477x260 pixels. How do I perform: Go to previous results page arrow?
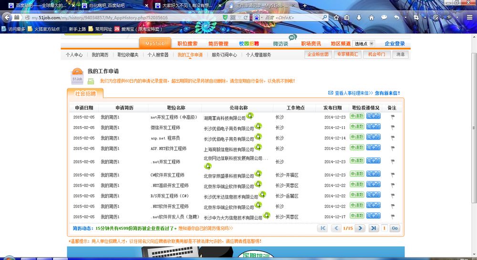[336, 228]
